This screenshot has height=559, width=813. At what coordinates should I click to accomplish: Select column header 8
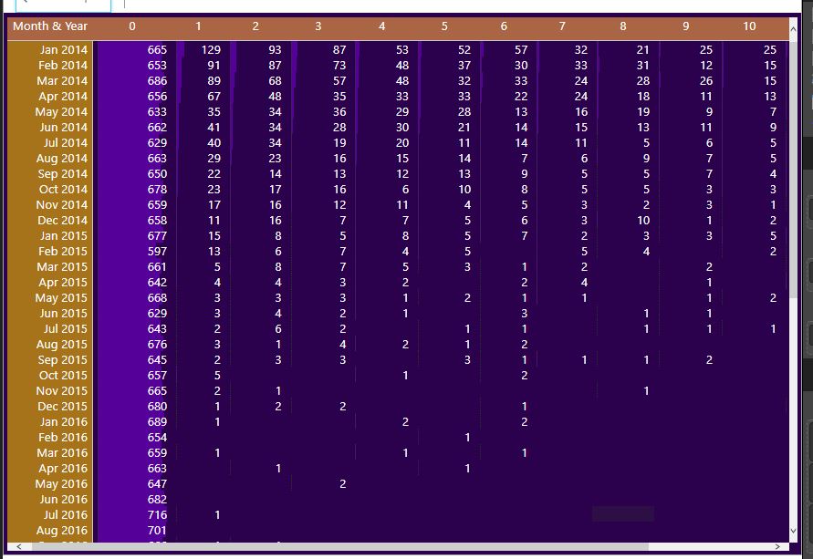tap(622, 26)
